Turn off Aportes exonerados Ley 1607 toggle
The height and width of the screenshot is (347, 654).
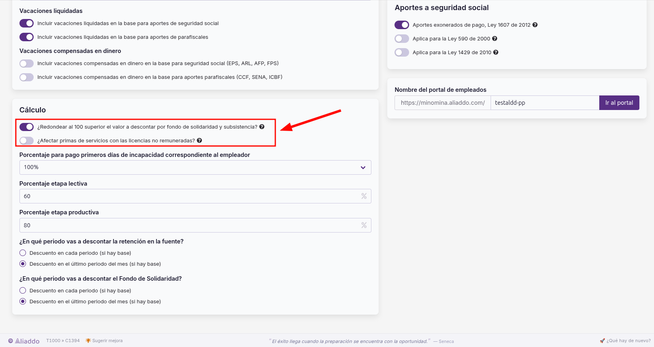(402, 25)
